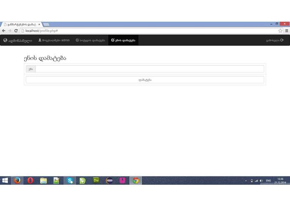Open network signal tray icon
The image size is (290, 206).
pyautogui.click(x=256, y=181)
